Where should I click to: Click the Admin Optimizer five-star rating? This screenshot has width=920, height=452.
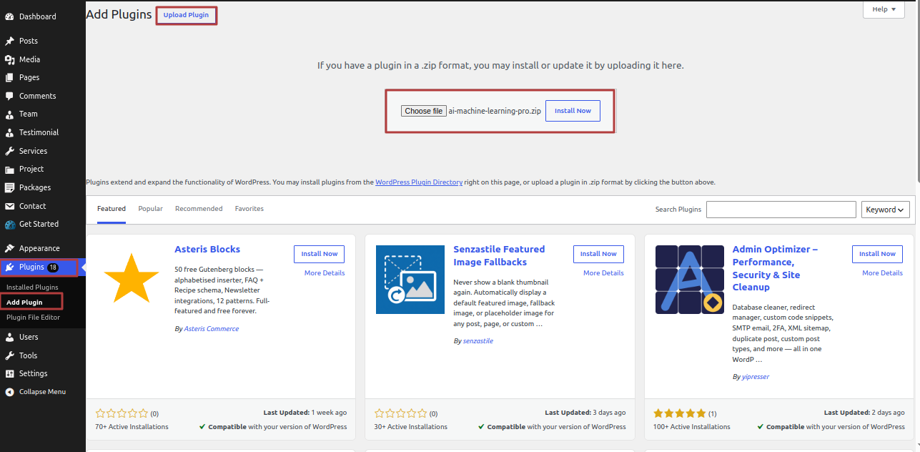tap(679, 413)
